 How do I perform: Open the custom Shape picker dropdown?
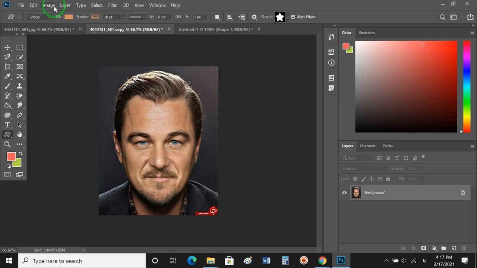point(287,17)
